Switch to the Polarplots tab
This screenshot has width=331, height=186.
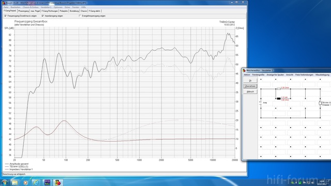coord(64,11)
